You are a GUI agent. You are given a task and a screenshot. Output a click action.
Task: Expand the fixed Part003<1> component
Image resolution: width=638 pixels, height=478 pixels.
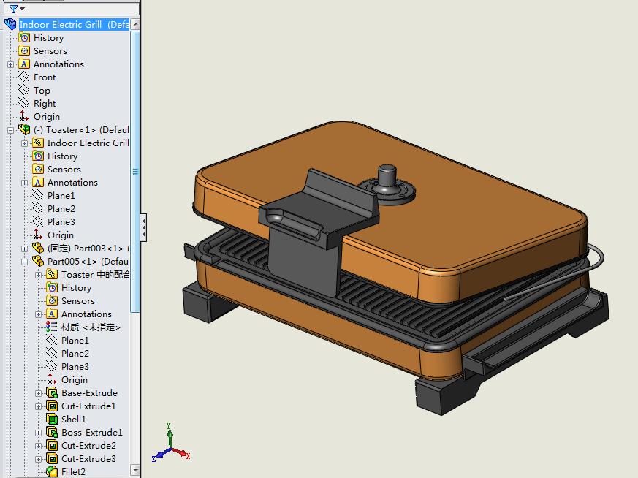click(25, 249)
